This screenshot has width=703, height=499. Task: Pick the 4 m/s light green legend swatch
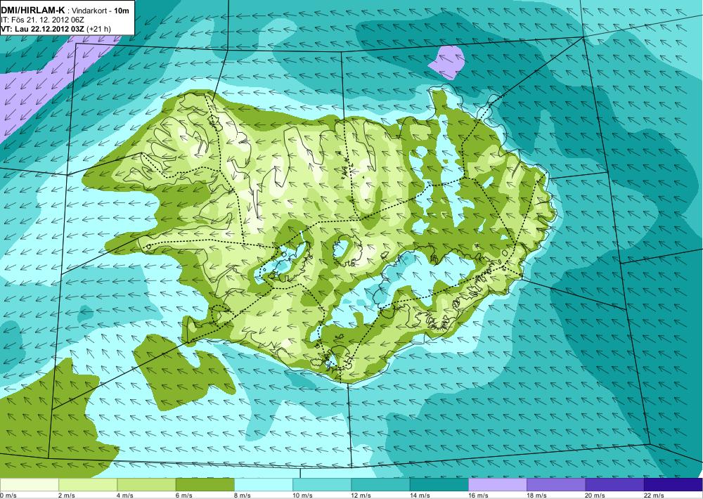(x=147, y=485)
